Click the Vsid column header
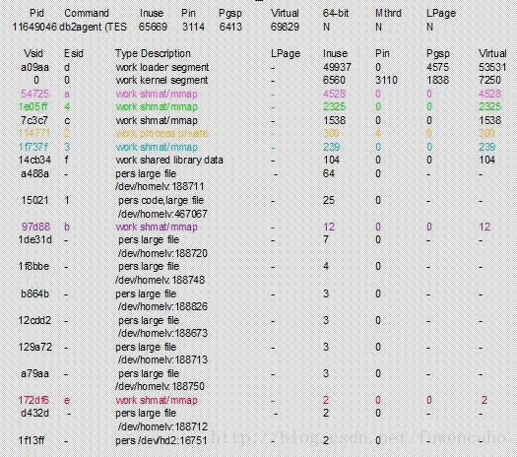The image size is (517, 457). [x=33, y=53]
